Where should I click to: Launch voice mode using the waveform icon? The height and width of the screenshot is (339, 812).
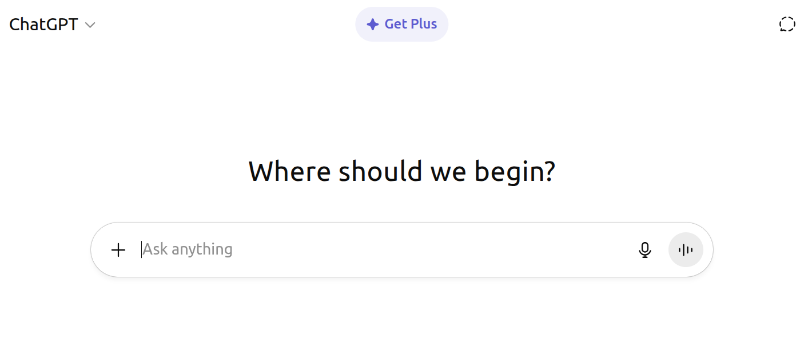pyautogui.click(x=685, y=250)
